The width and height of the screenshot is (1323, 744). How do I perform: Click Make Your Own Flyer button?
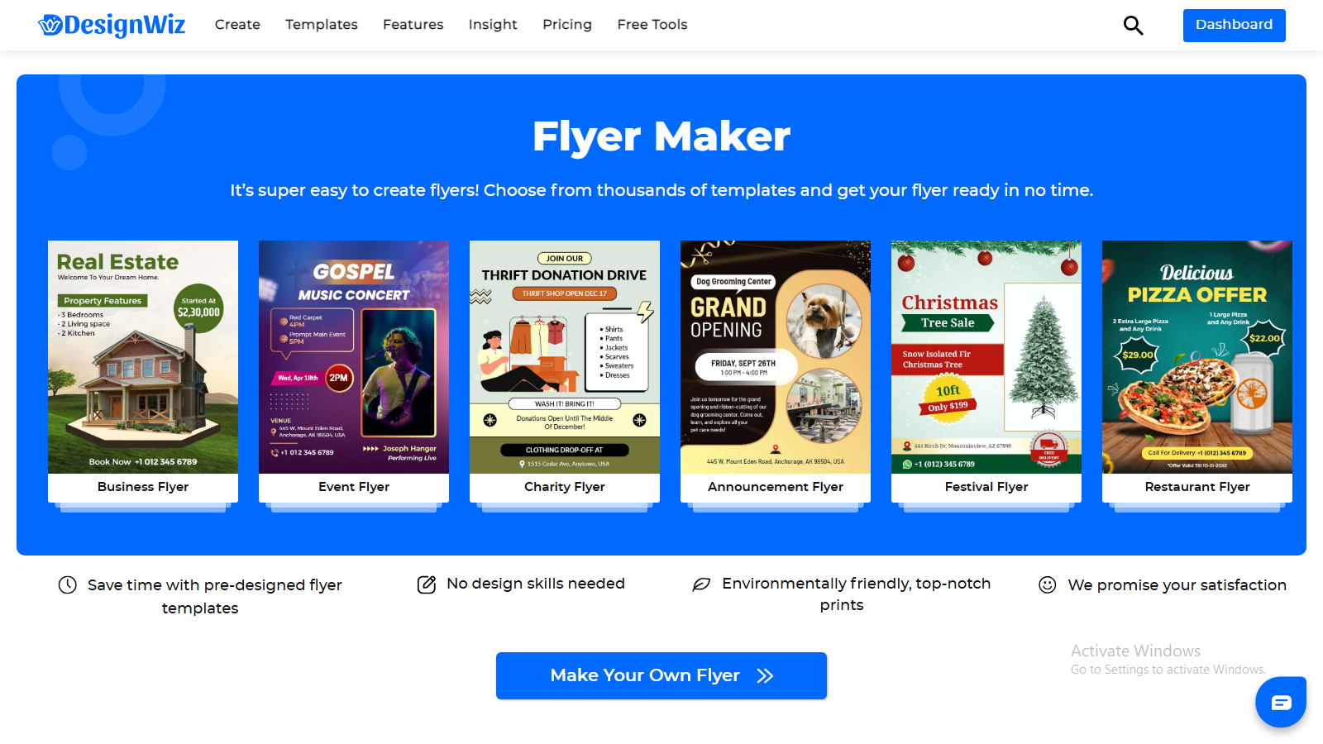pyautogui.click(x=661, y=676)
